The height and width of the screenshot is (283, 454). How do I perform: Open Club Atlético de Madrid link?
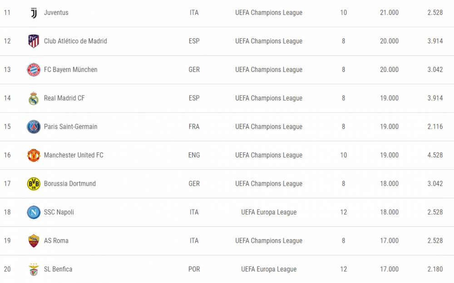click(75, 41)
